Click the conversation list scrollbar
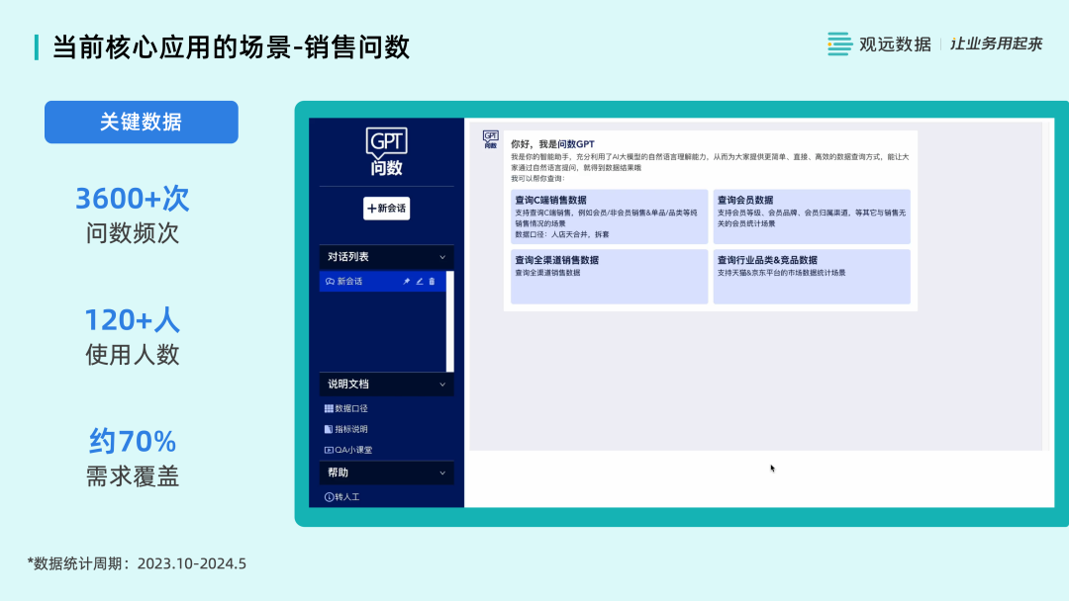Image resolution: width=1069 pixels, height=601 pixels. pos(450,321)
